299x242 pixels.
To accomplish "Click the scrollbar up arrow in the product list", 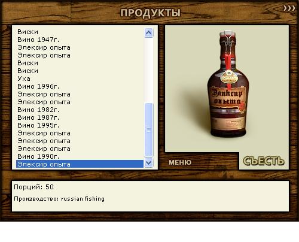I will (x=148, y=33).
